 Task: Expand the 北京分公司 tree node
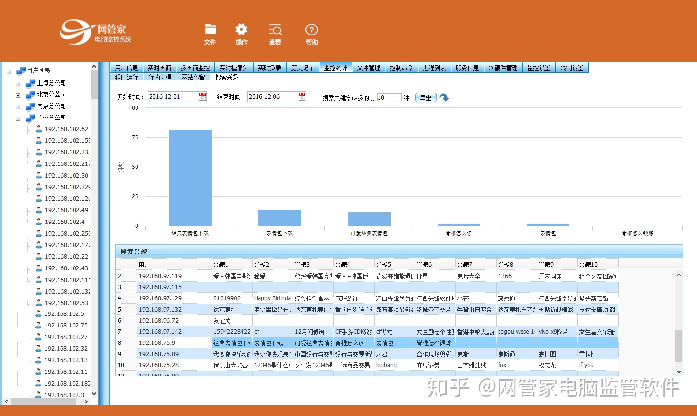[x=18, y=95]
